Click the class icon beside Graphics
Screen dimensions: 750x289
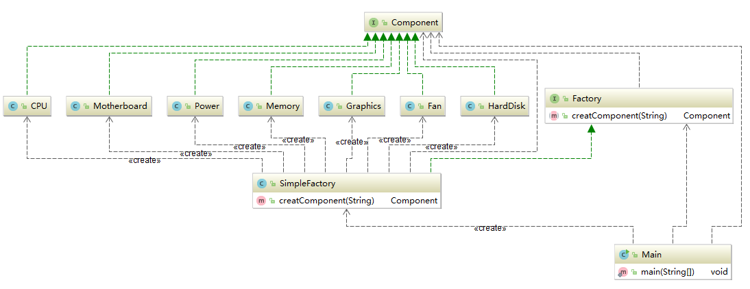click(x=328, y=106)
